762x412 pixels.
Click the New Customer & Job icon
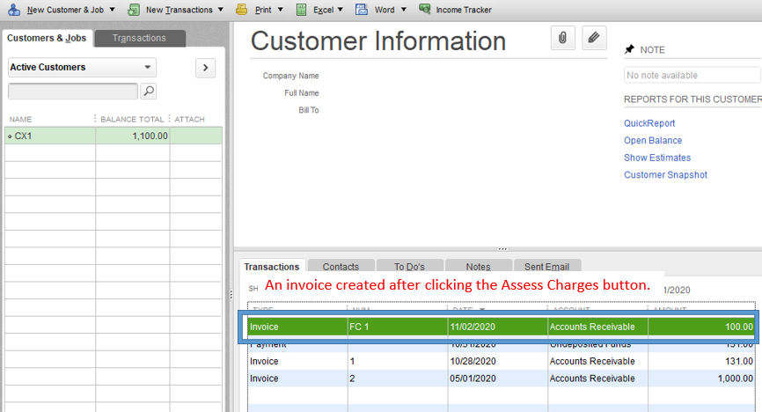tap(13, 10)
